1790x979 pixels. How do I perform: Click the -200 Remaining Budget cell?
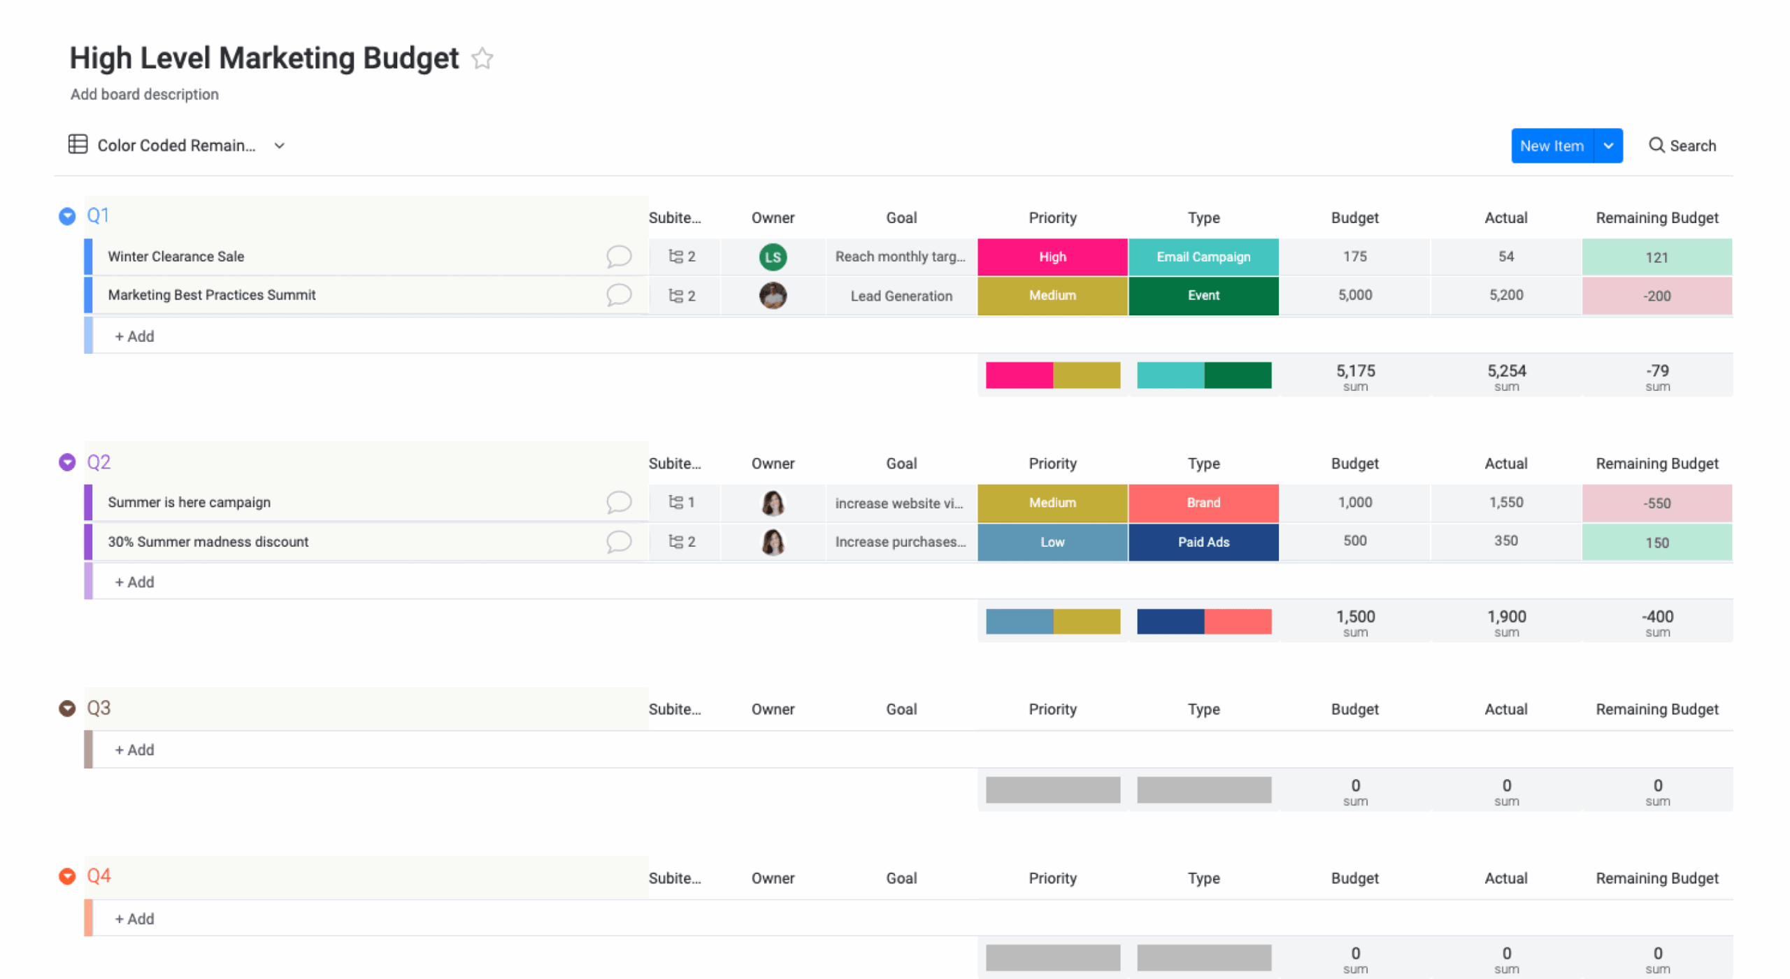point(1656,295)
